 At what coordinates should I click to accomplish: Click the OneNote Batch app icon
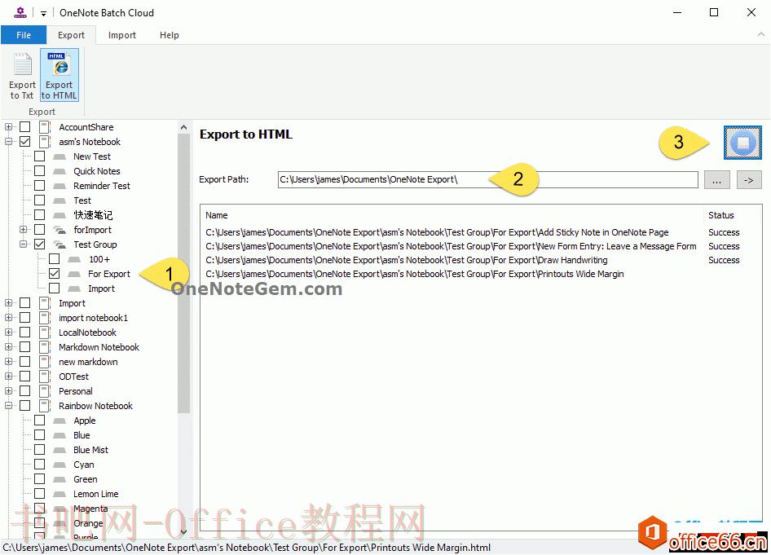[20, 12]
